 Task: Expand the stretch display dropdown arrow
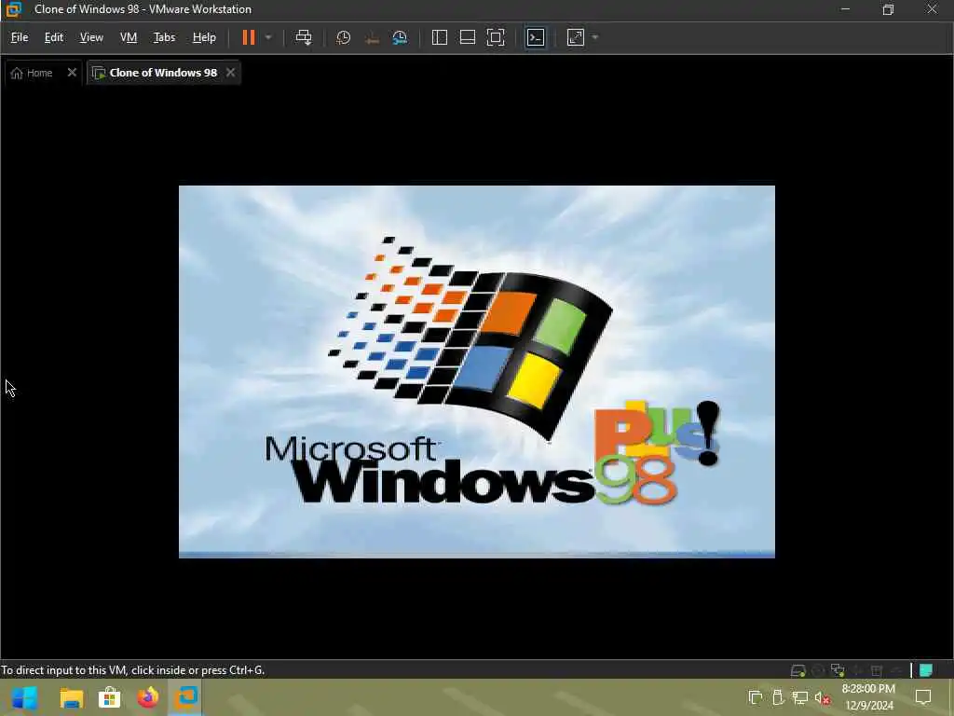pyautogui.click(x=595, y=37)
